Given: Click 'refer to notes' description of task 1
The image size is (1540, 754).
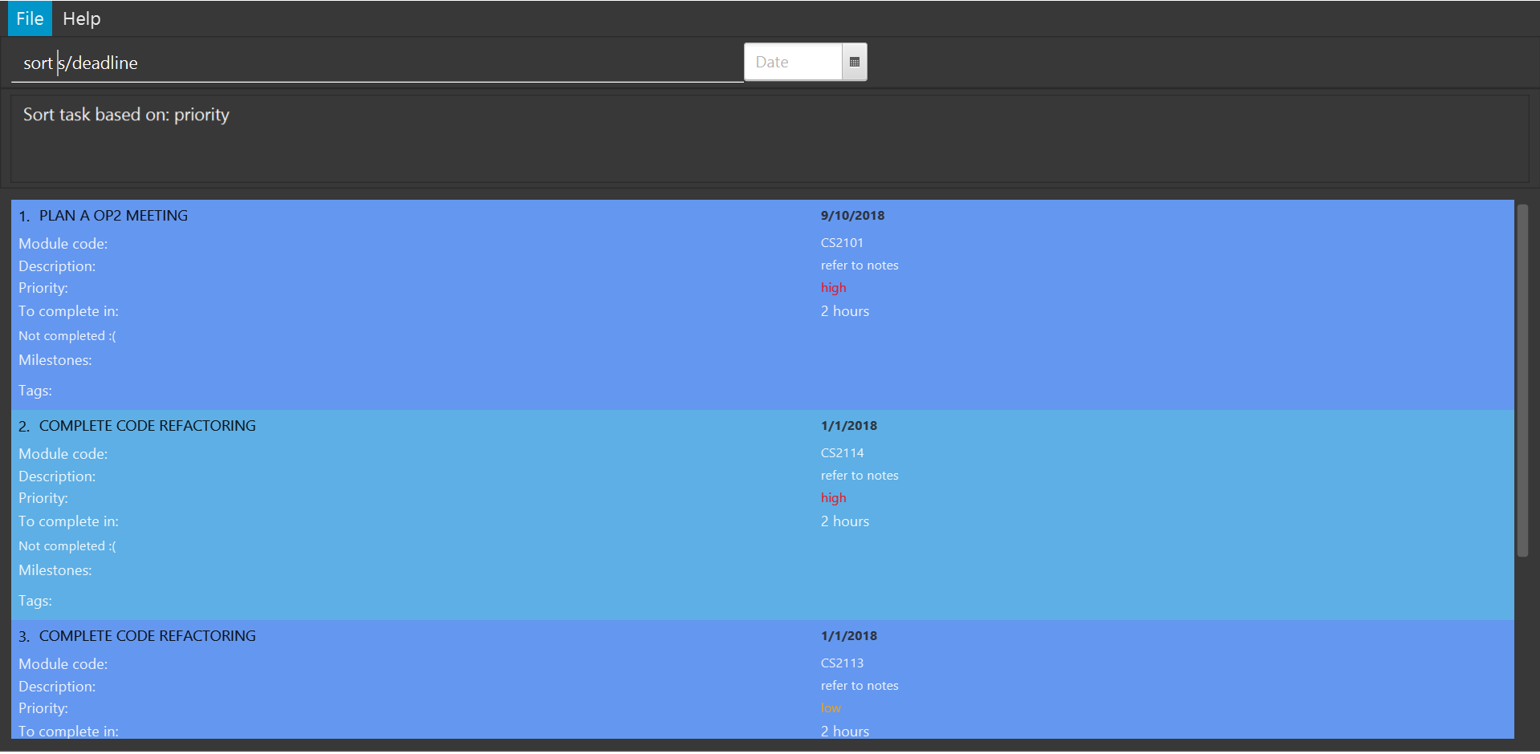Looking at the screenshot, I should pos(859,266).
